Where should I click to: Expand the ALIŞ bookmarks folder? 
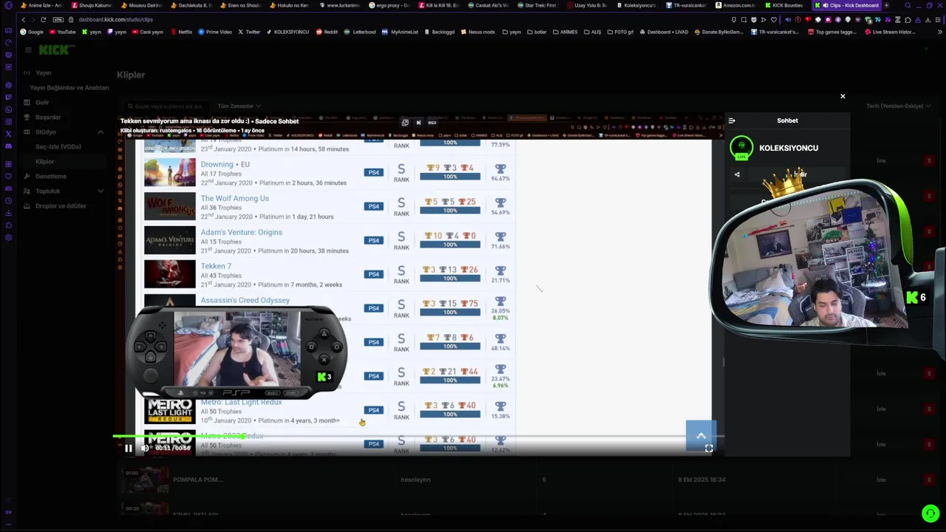(593, 33)
